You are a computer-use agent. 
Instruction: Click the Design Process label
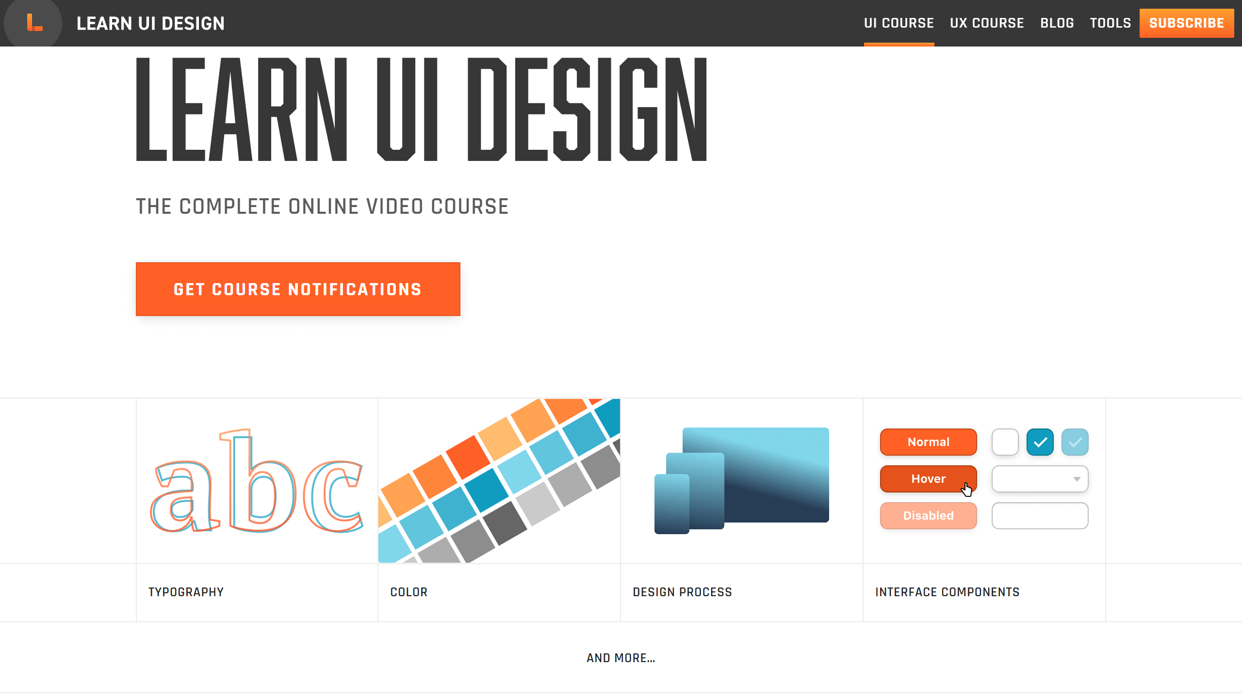tap(682, 592)
